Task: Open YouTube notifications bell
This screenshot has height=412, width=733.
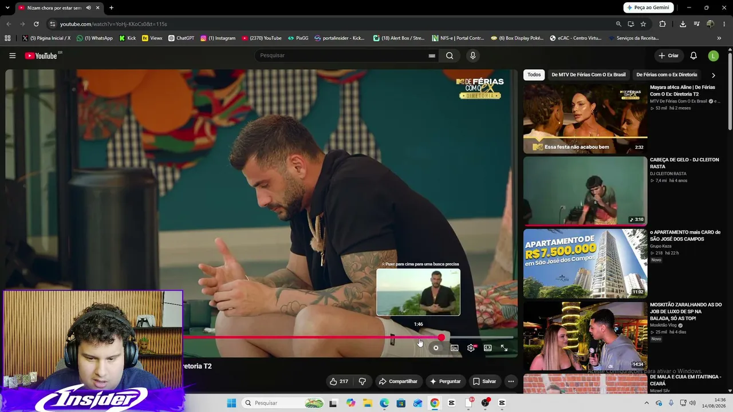Action: tap(693, 56)
